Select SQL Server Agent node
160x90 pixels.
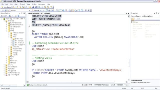(x=13, y=75)
